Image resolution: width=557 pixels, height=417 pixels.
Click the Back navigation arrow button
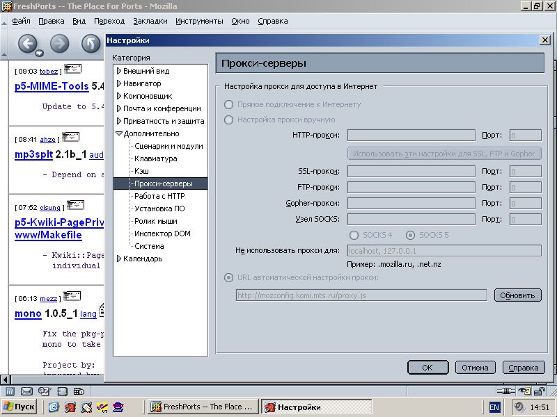click(x=27, y=44)
